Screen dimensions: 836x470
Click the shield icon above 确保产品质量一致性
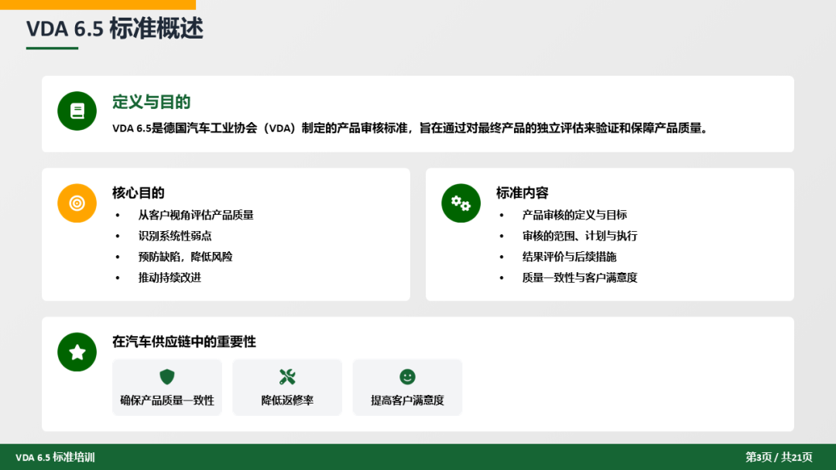[167, 377]
